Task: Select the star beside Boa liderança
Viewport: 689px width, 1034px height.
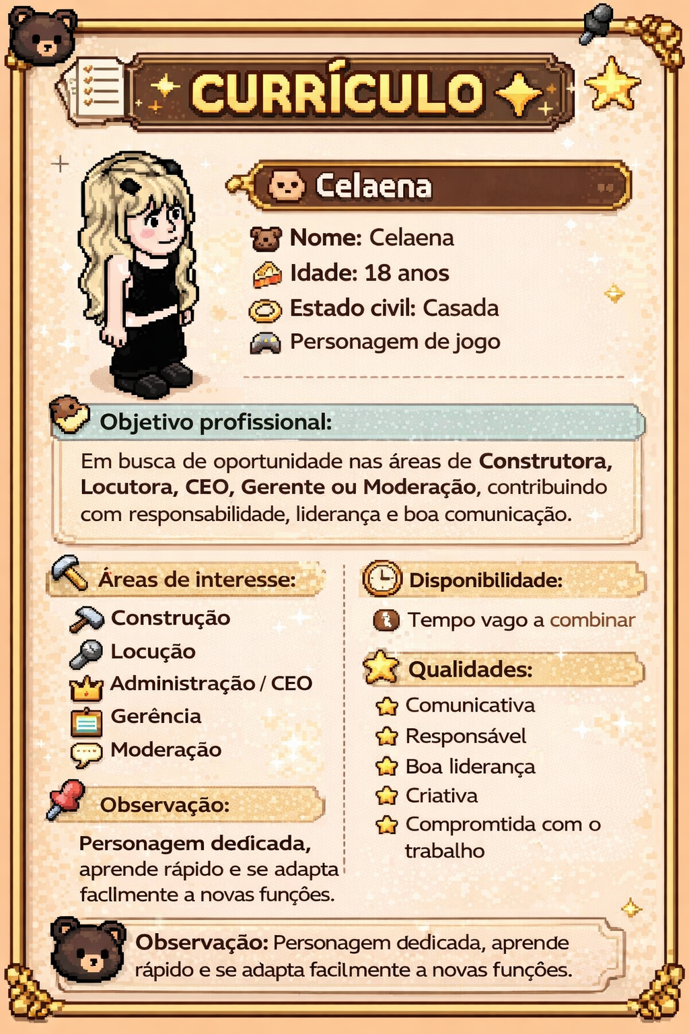Action: tap(387, 766)
